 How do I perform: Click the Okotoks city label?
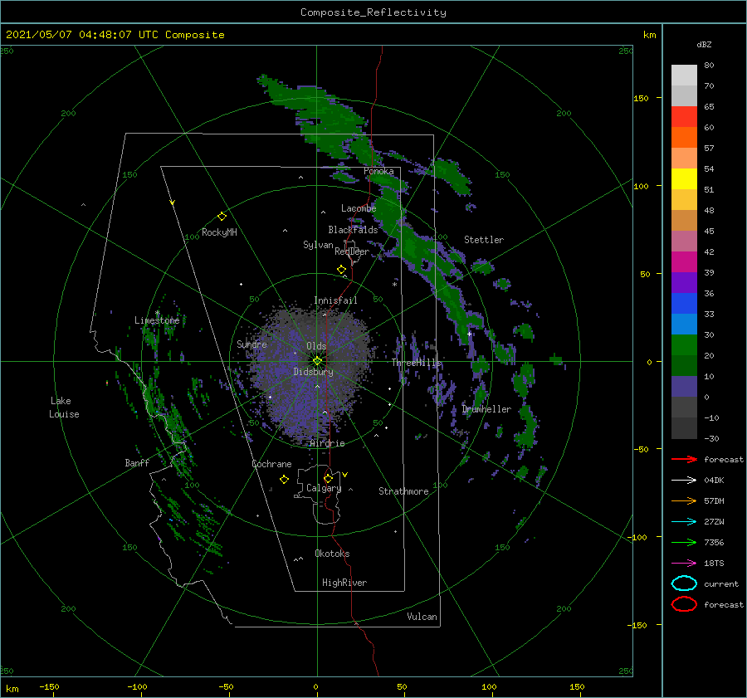(332, 554)
